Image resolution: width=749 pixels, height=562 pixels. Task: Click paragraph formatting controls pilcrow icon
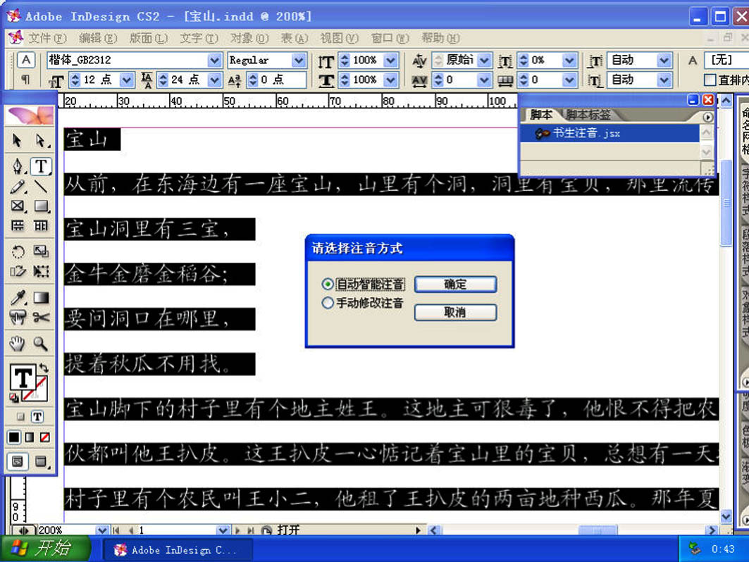pyautogui.click(x=26, y=80)
